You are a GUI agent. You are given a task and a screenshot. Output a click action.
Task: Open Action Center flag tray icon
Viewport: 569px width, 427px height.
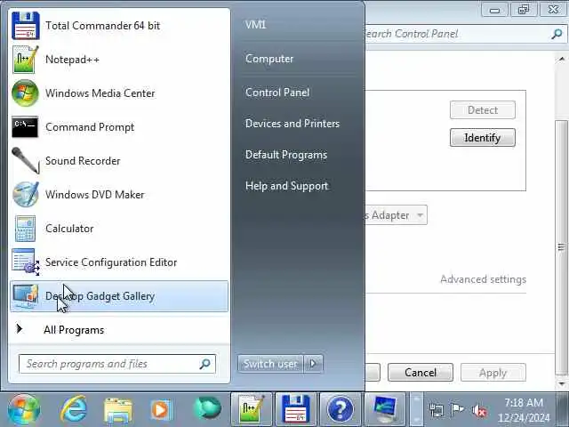coord(457,410)
